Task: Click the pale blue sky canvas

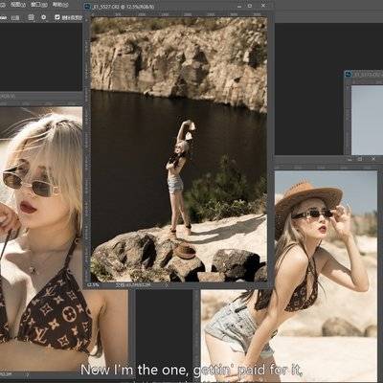Action: click(x=367, y=120)
